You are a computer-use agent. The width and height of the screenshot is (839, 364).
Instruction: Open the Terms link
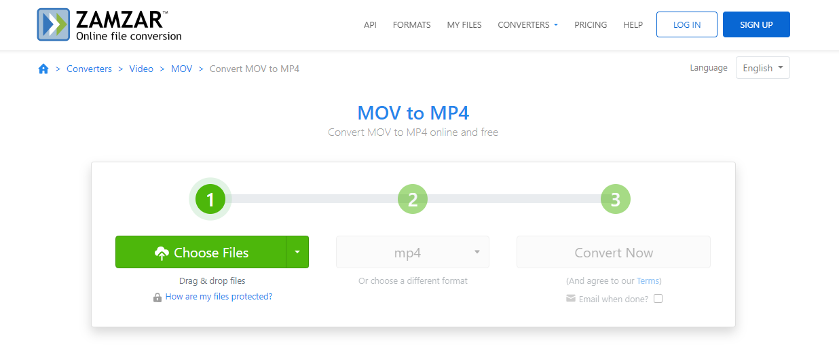click(x=648, y=280)
